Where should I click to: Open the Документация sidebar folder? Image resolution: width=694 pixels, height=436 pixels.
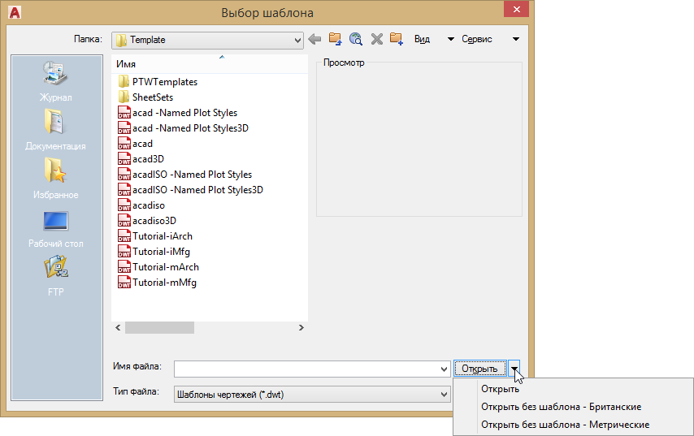click(55, 130)
